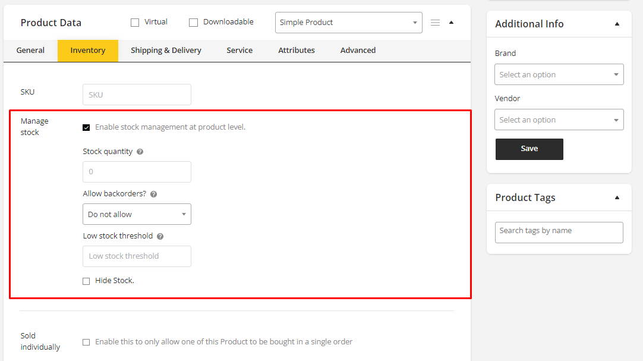Check the Hide Stock option
This screenshot has height=361, width=643.
[x=86, y=281]
